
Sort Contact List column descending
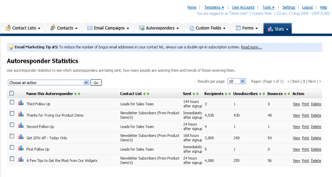[x=148, y=94]
